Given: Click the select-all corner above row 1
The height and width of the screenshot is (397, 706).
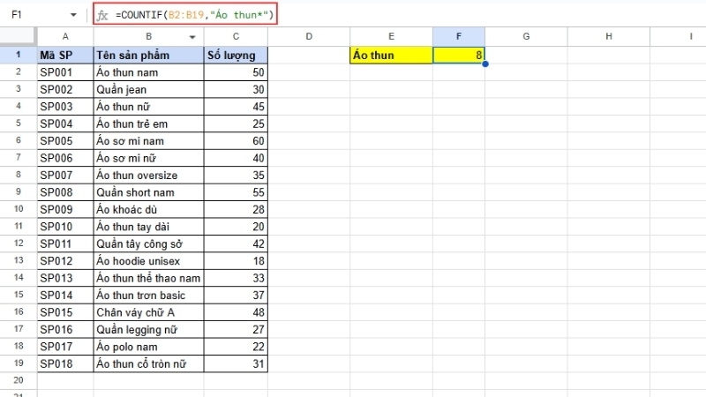Looking at the screenshot, I should pyautogui.click(x=18, y=37).
